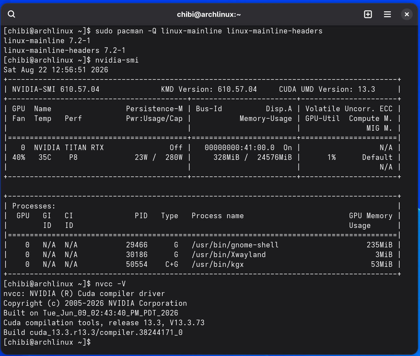Click 'nvcc: NVIDIA (R) Cuda compiler driver' line

[84, 294]
